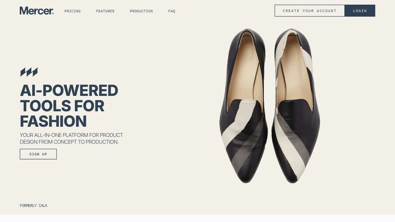Screen dimensions: 395x222
Task: Click the all-in-one platform subtitle text
Action: pyautogui.click(x=71, y=138)
